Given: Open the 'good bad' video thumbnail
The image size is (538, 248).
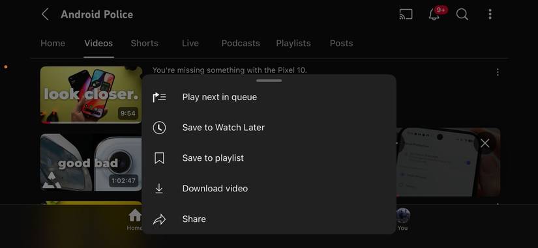Looking at the screenshot, I should pos(91,162).
